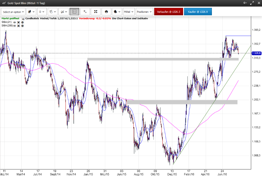Click 'Kaufen @ 1326.9' buy button
The width and height of the screenshot is (262, 176).
[x=198, y=12]
